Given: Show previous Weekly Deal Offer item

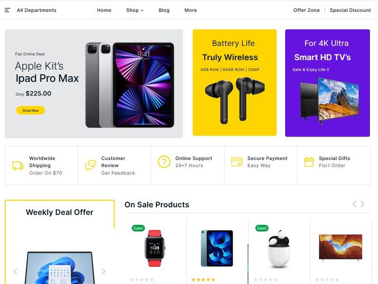Looking at the screenshot, I should [x=16, y=272].
